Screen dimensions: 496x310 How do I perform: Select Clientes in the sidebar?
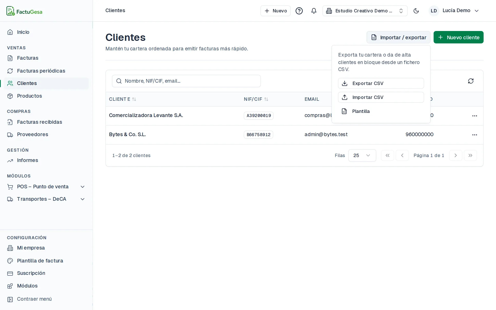tap(46, 83)
